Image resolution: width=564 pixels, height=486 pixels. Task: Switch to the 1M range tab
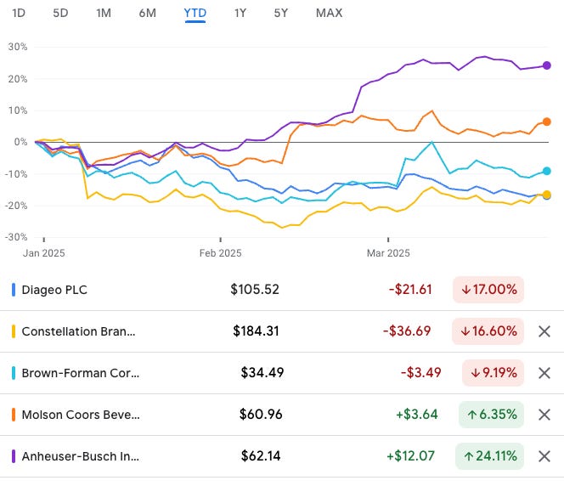pos(104,14)
